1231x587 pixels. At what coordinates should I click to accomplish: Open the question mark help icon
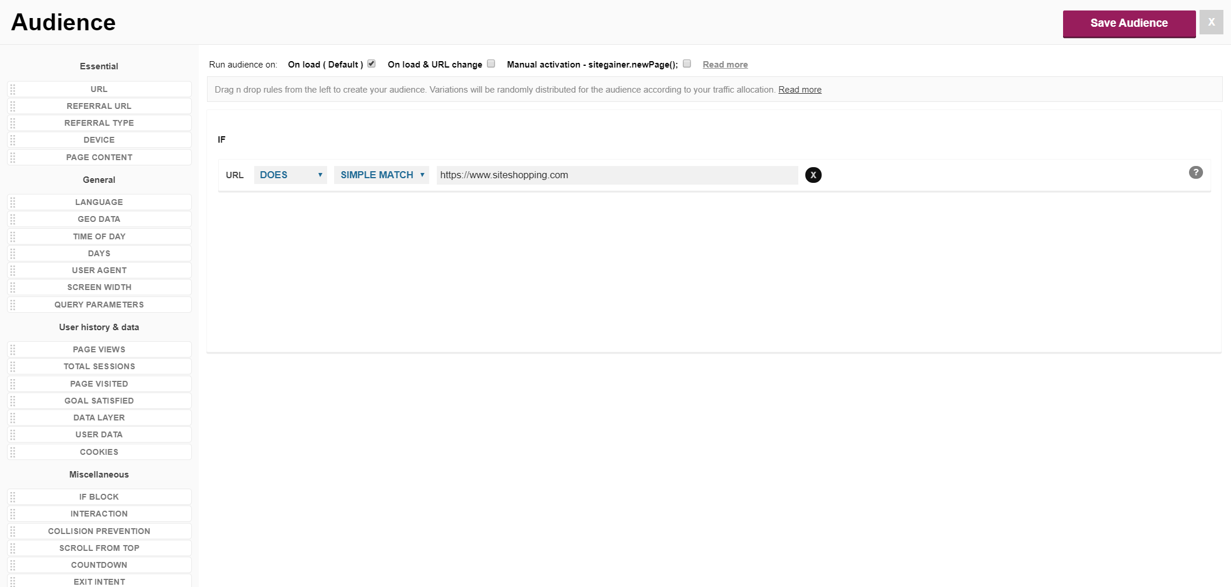[1195, 172]
